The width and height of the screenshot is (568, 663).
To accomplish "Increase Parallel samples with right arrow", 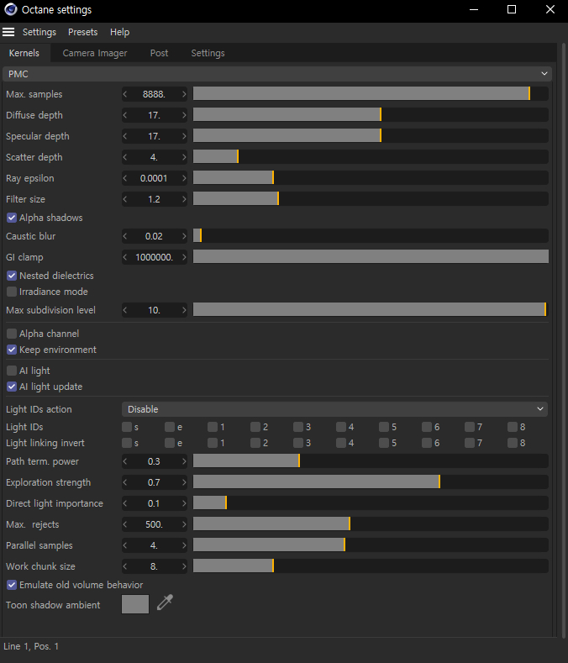I will point(184,545).
